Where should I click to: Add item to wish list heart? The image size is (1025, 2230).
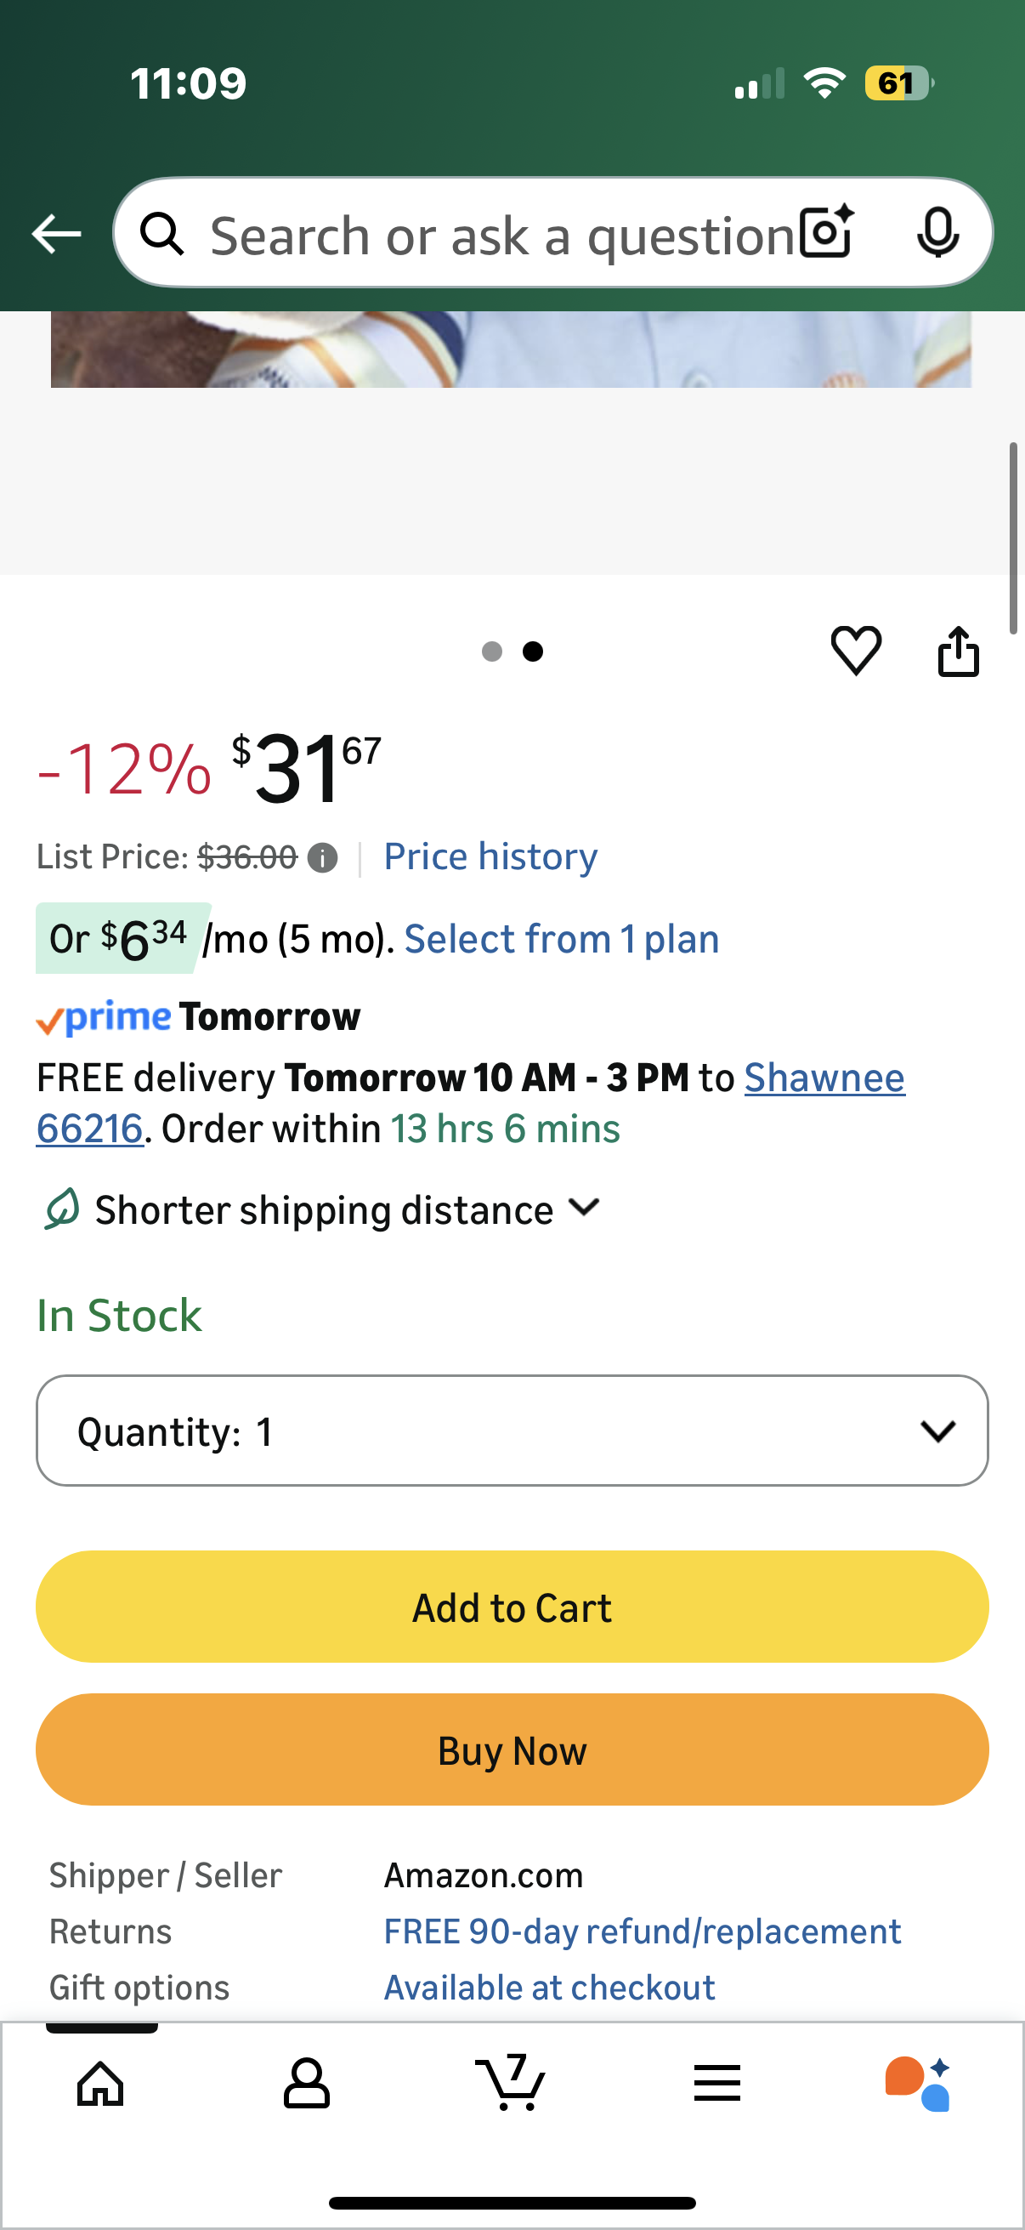click(856, 650)
